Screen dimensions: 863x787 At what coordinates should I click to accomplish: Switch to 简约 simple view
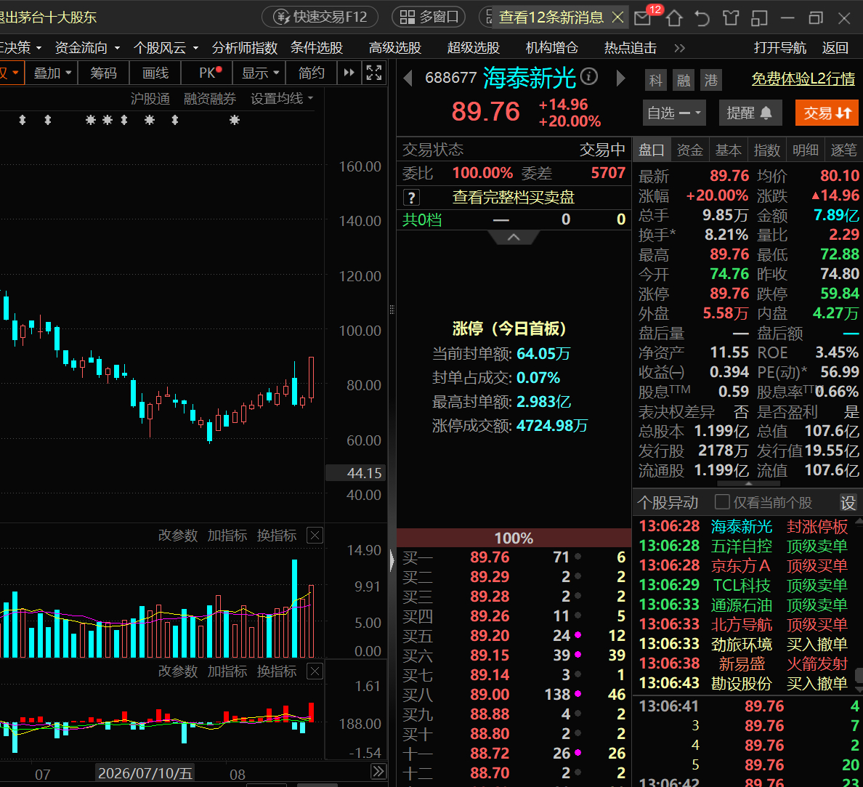click(312, 73)
